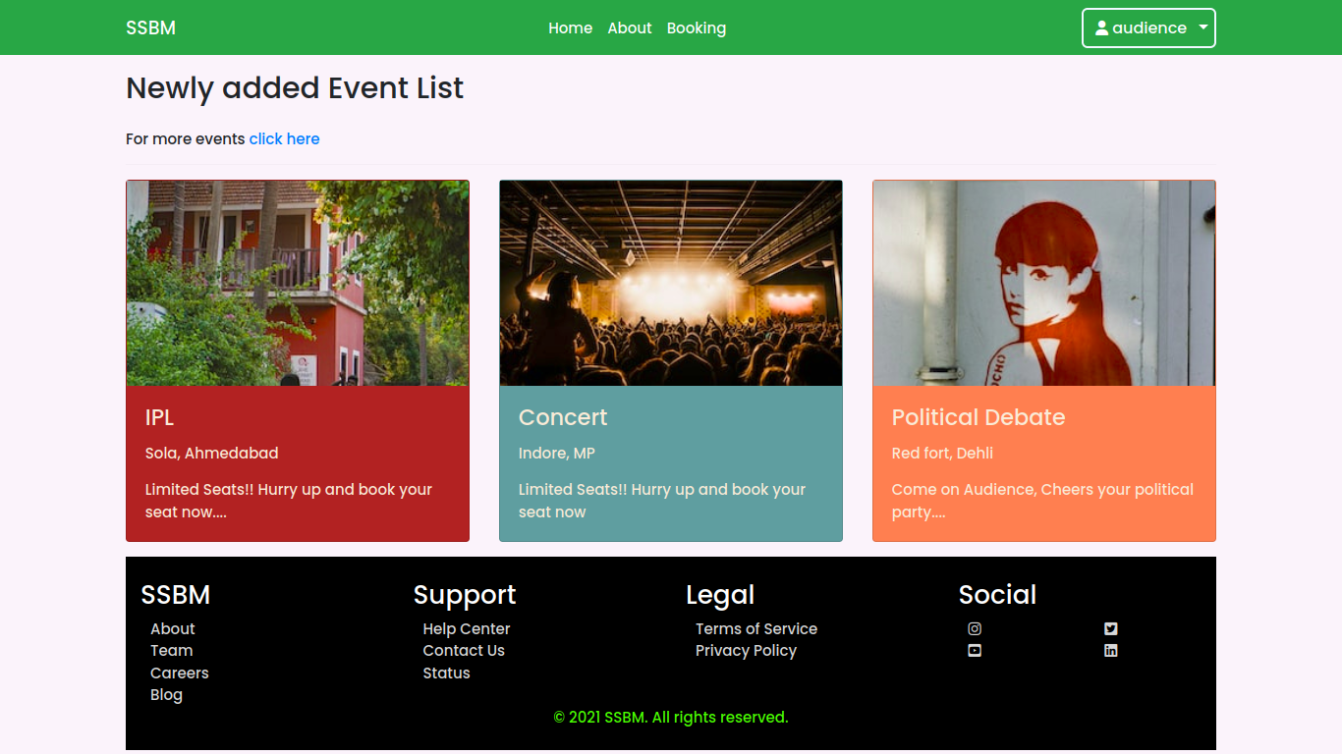Screen dimensions: 1342x754
Task: Open the Twitter social icon
Action: coord(1110,628)
